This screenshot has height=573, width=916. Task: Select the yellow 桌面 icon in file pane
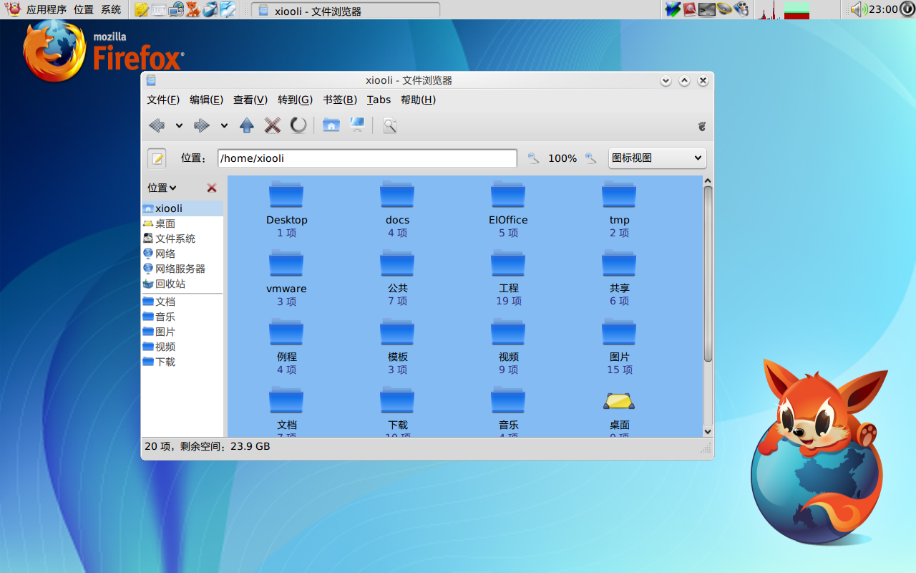tap(619, 401)
